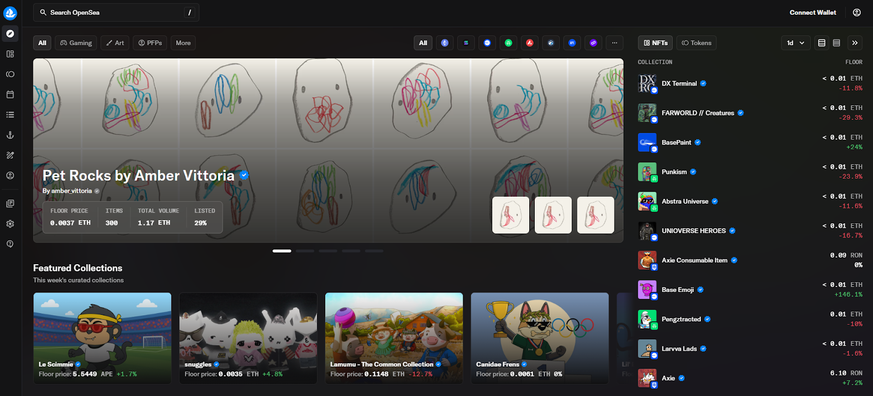Select the Gaming category tab
Viewport: 873px width, 396px height.
[x=76, y=43]
